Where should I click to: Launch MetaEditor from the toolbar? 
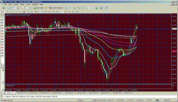click(x=46, y=8)
